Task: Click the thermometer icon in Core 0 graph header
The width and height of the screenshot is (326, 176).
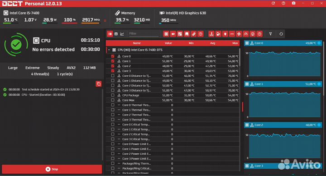Action: pyautogui.click(x=252, y=43)
